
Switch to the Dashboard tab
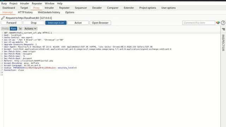click(8, 8)
